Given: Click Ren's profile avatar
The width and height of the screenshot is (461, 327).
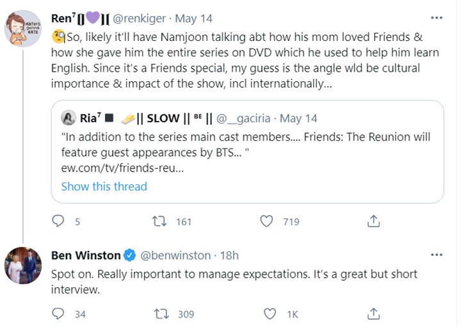Looking at the screenshot, I should (x=24, y=28).
